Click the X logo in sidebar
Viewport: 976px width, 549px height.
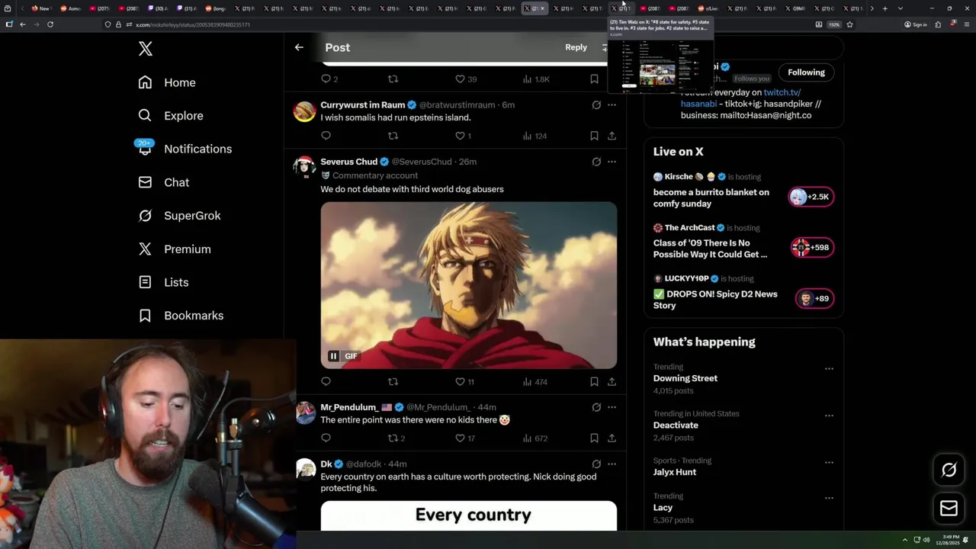click(146, 49)
